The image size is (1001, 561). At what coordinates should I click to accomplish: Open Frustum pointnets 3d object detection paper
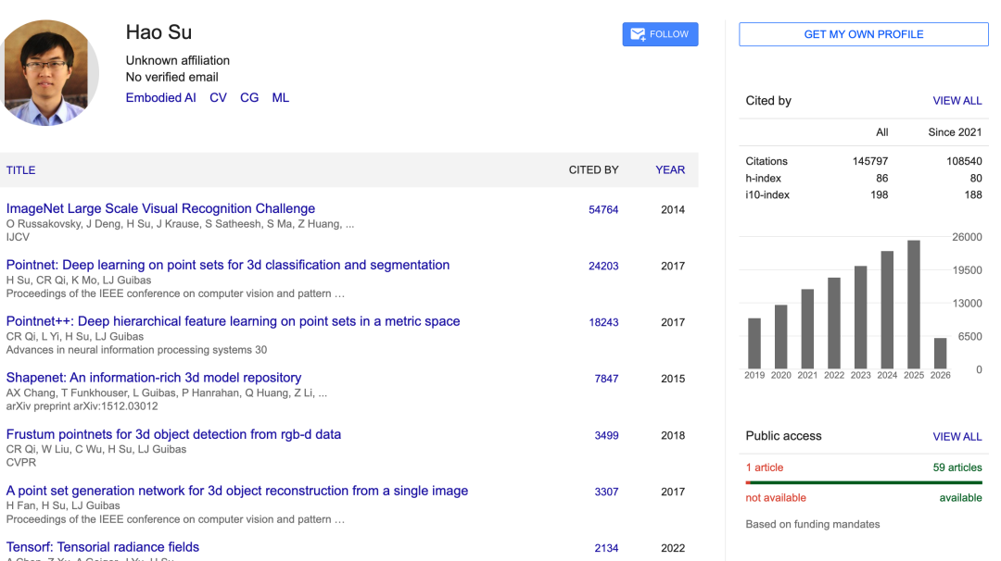click(x=173, y=434)
